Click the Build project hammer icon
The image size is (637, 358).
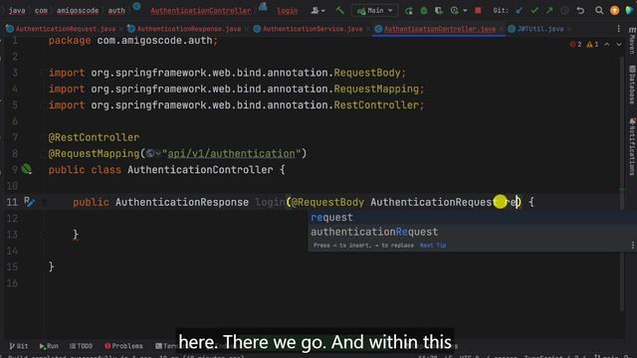pyautogui.click(x=339, y=11)
